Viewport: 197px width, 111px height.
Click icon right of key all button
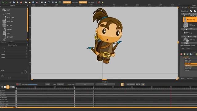143,84
